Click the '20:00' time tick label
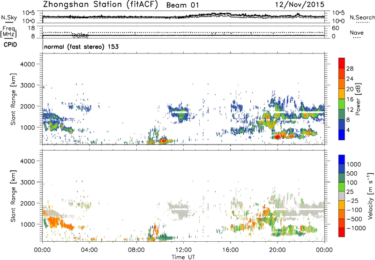Image resolution: width=375 pixels, height=260 pixels. tap(277, 250)
